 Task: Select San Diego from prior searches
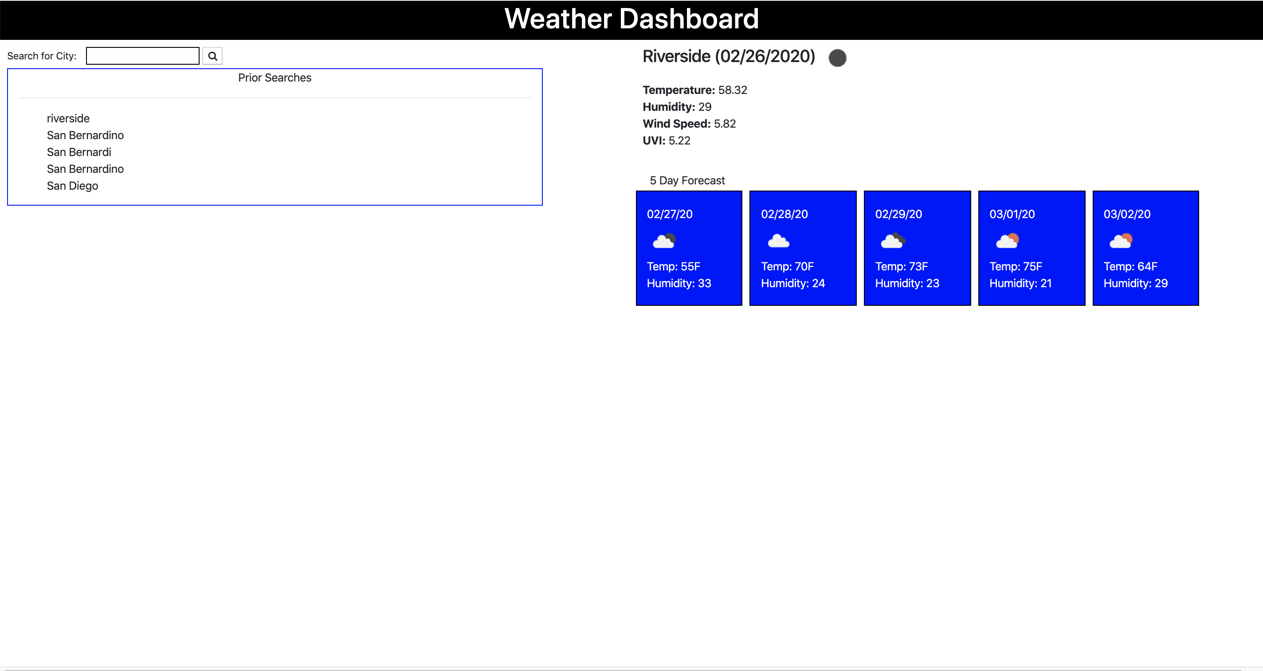point(73,186)
